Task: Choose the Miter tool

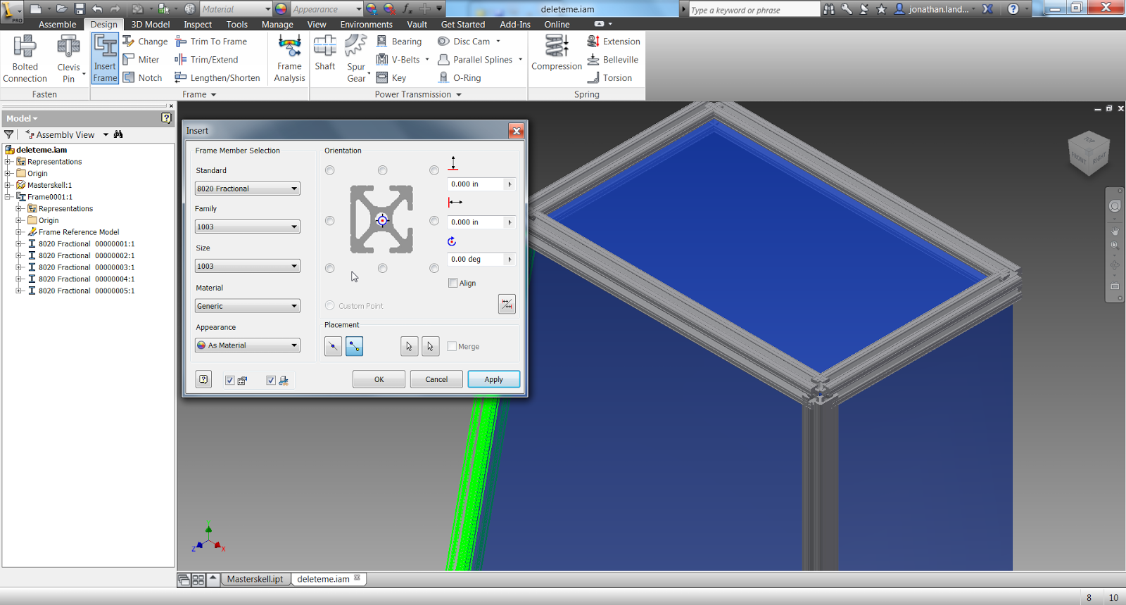Action: (x=141, y=60)
